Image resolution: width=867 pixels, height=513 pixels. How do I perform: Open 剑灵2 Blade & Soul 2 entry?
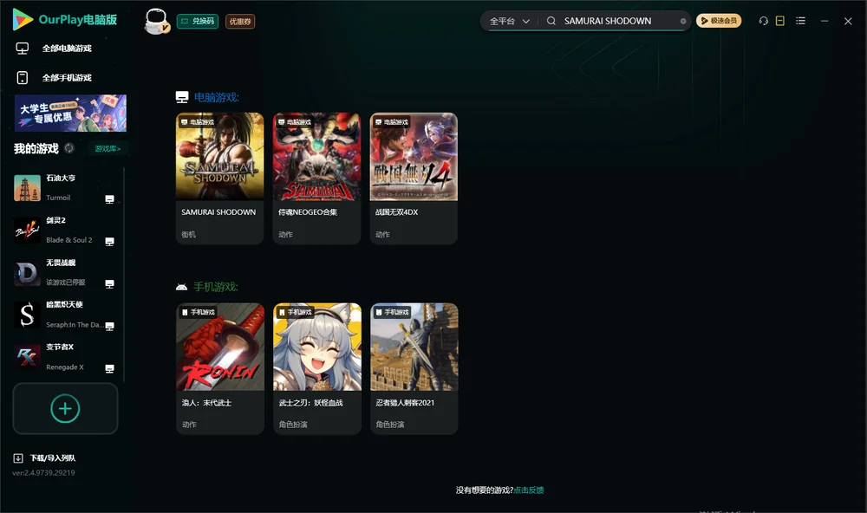[x=64, y=230]
